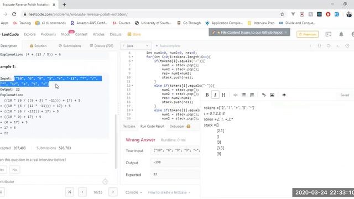Viewport: 354px width, 199px height.
Task: Click the Premium button
Action: 308,34
